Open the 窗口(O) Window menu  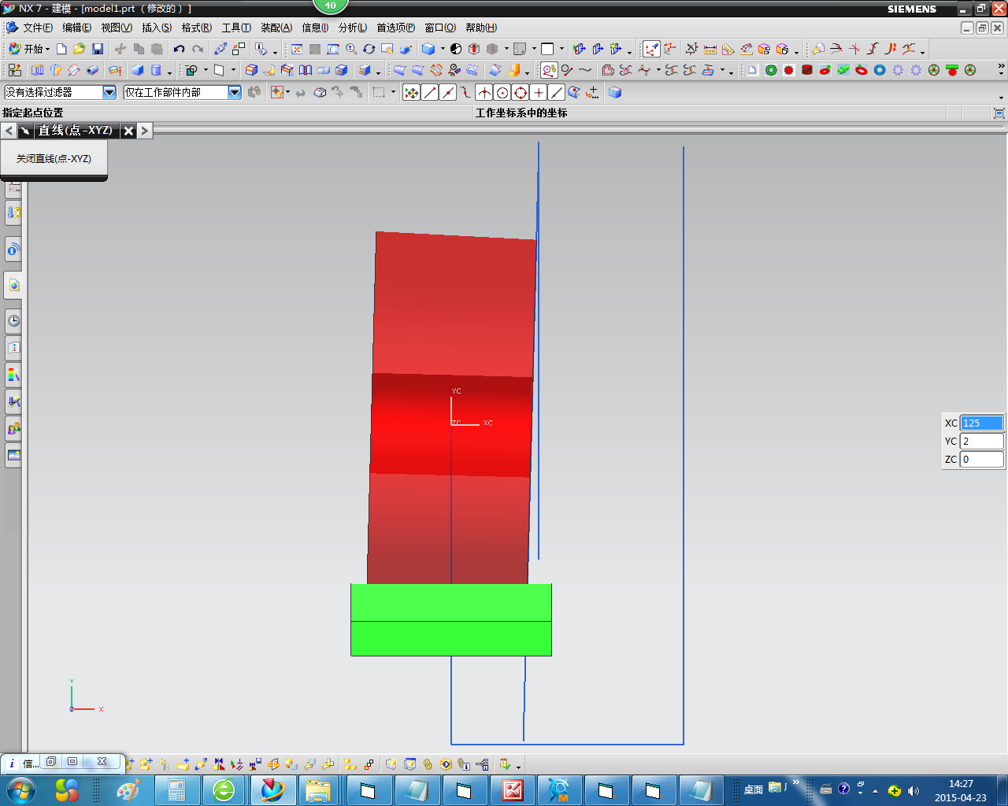[440, 28]
